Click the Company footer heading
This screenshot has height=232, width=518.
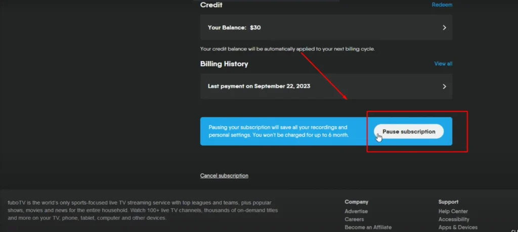tap(356, 202)
